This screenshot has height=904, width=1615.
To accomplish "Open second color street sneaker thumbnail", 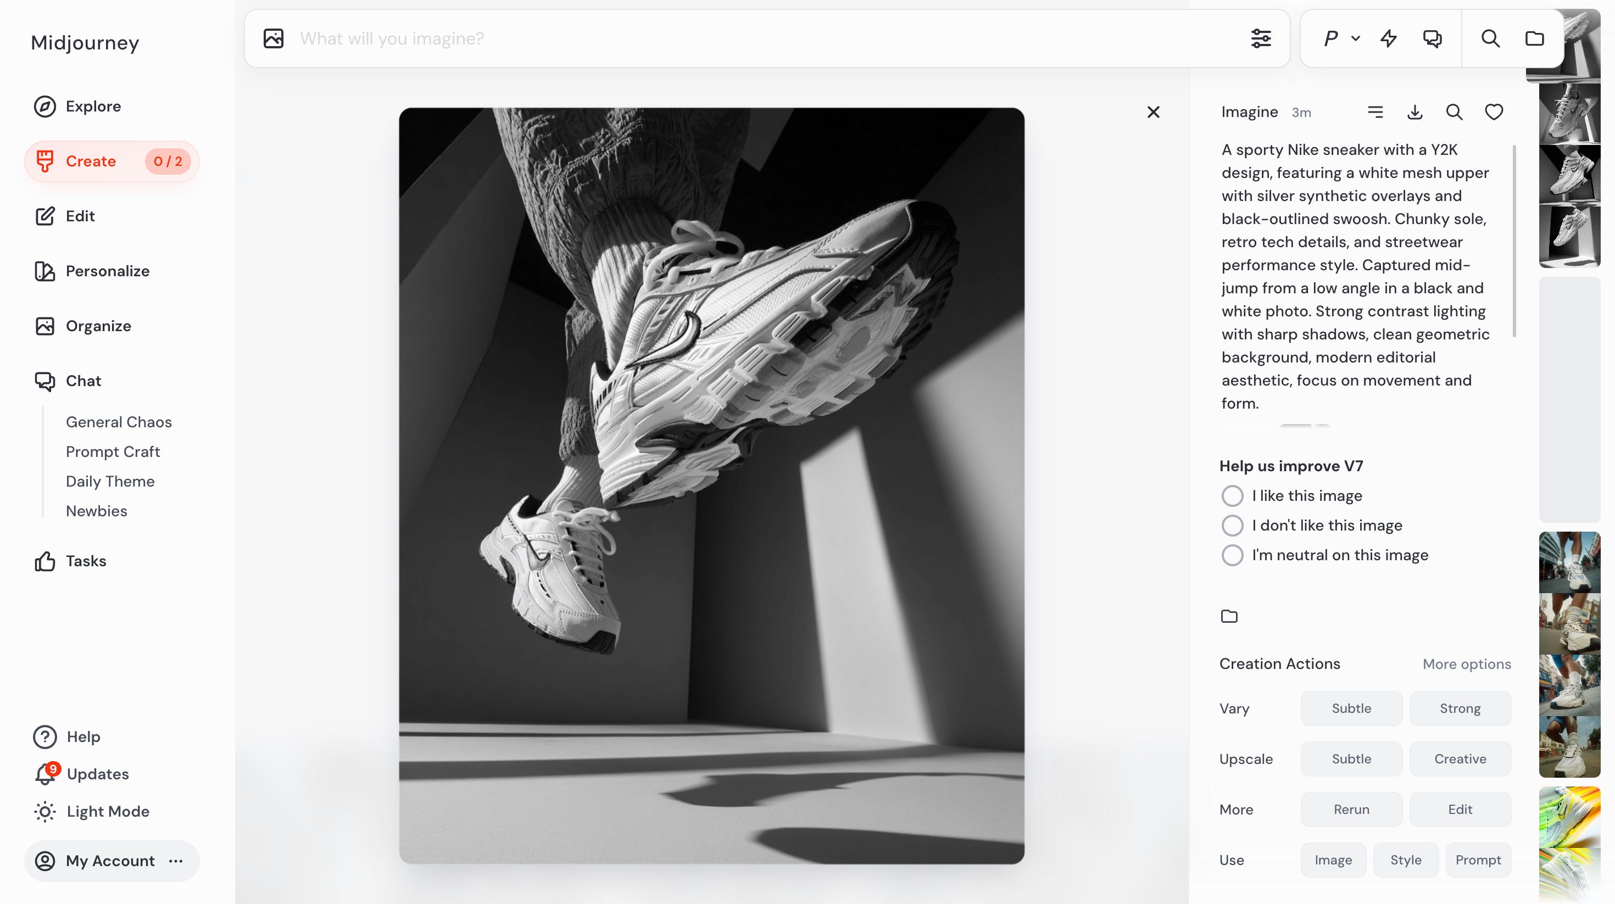I will point(1569,623).
